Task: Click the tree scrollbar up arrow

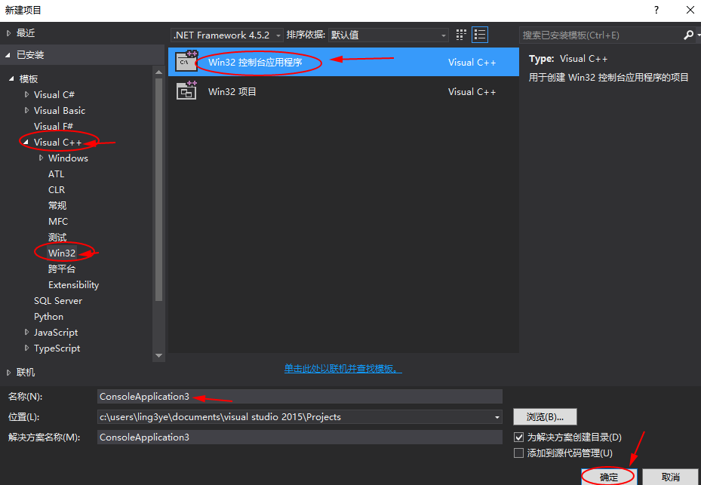Action: point(158,72)
